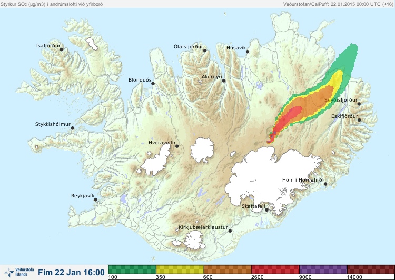Select the Ísafjörður label
The image size is (395, 280).
[x=48, y=46]
